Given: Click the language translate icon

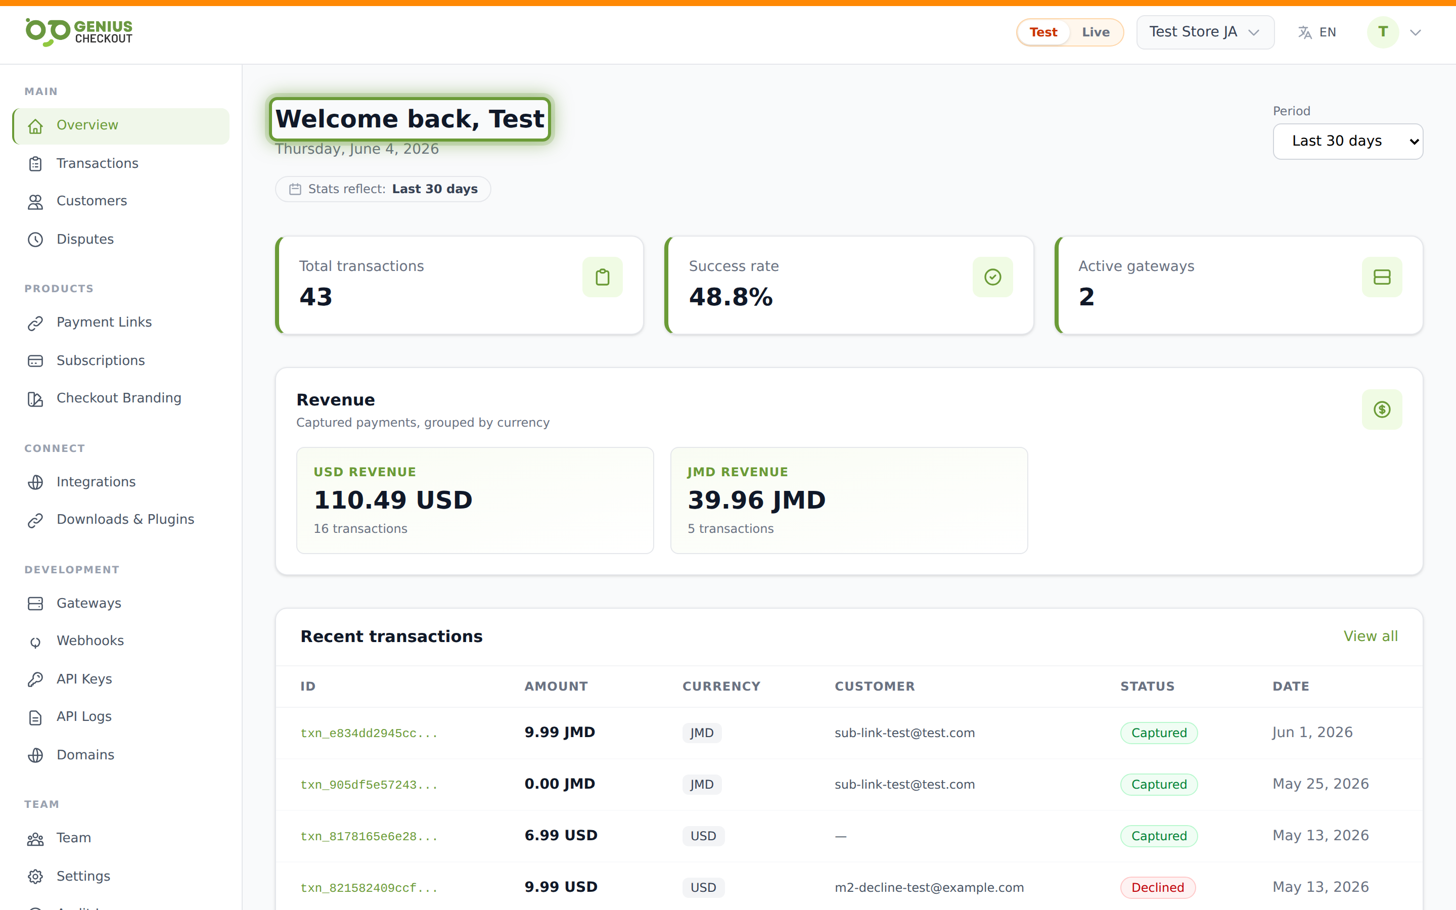Looking at the screenshot, I should [1304, 32].
